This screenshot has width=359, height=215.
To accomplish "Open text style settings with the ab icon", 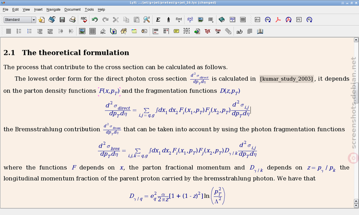I will click(239, 31).
